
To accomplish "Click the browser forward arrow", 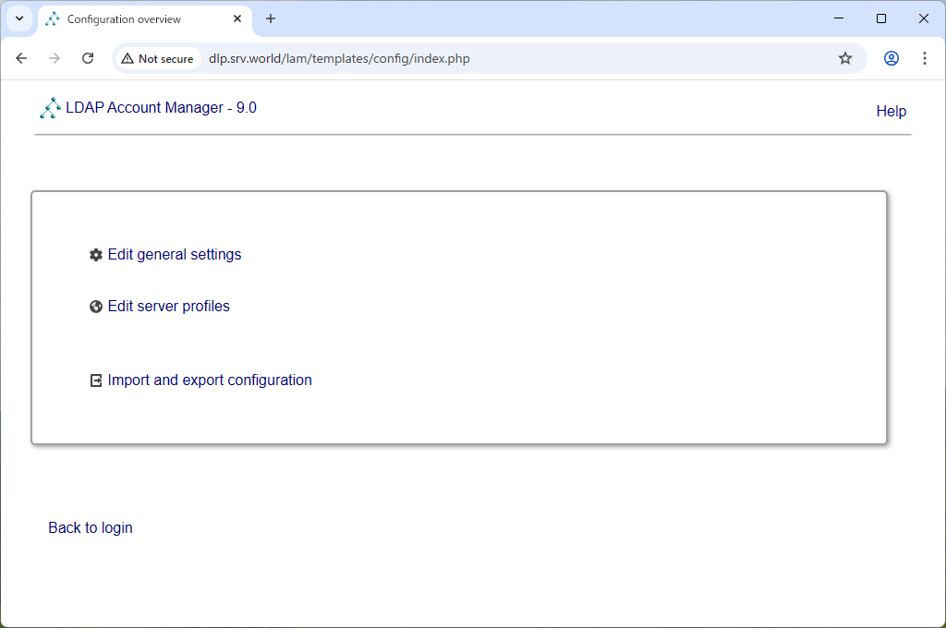I will (55, 58).
